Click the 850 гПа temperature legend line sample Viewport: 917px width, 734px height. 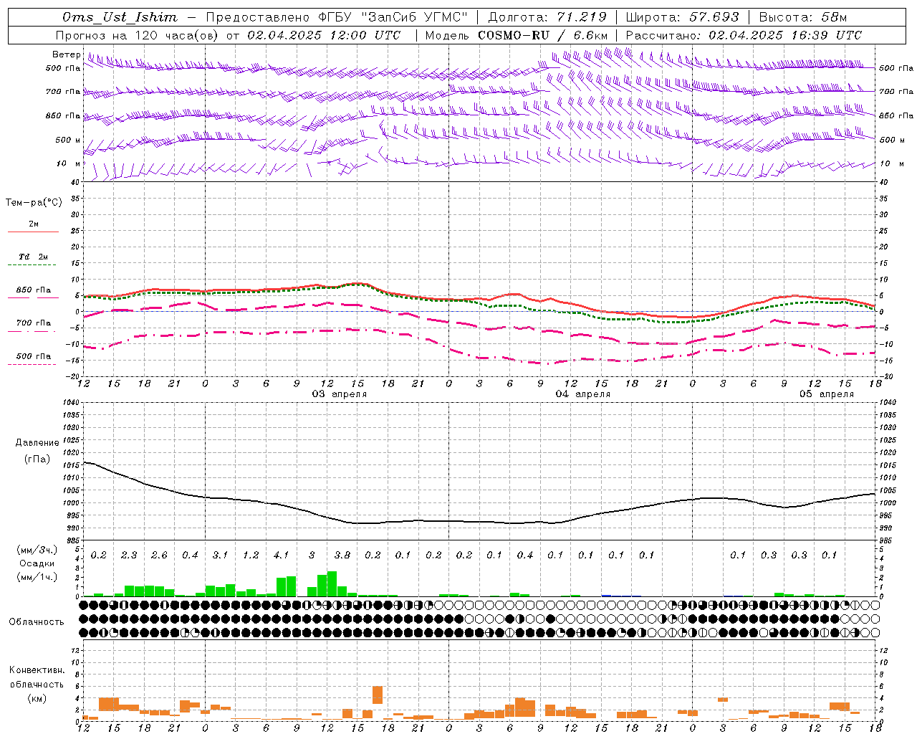(33, 297)
